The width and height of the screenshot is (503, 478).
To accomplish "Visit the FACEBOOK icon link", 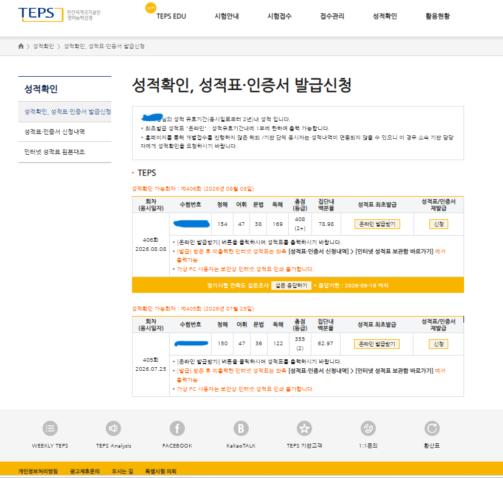I will tap(177, 428).
